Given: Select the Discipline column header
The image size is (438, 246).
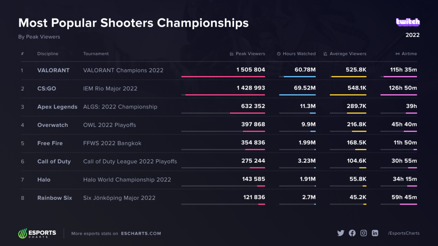Looking at the screenshot, I should coord(48,54).
